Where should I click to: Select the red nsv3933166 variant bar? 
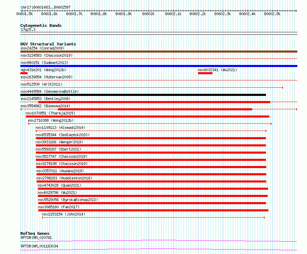coord(151,145)
